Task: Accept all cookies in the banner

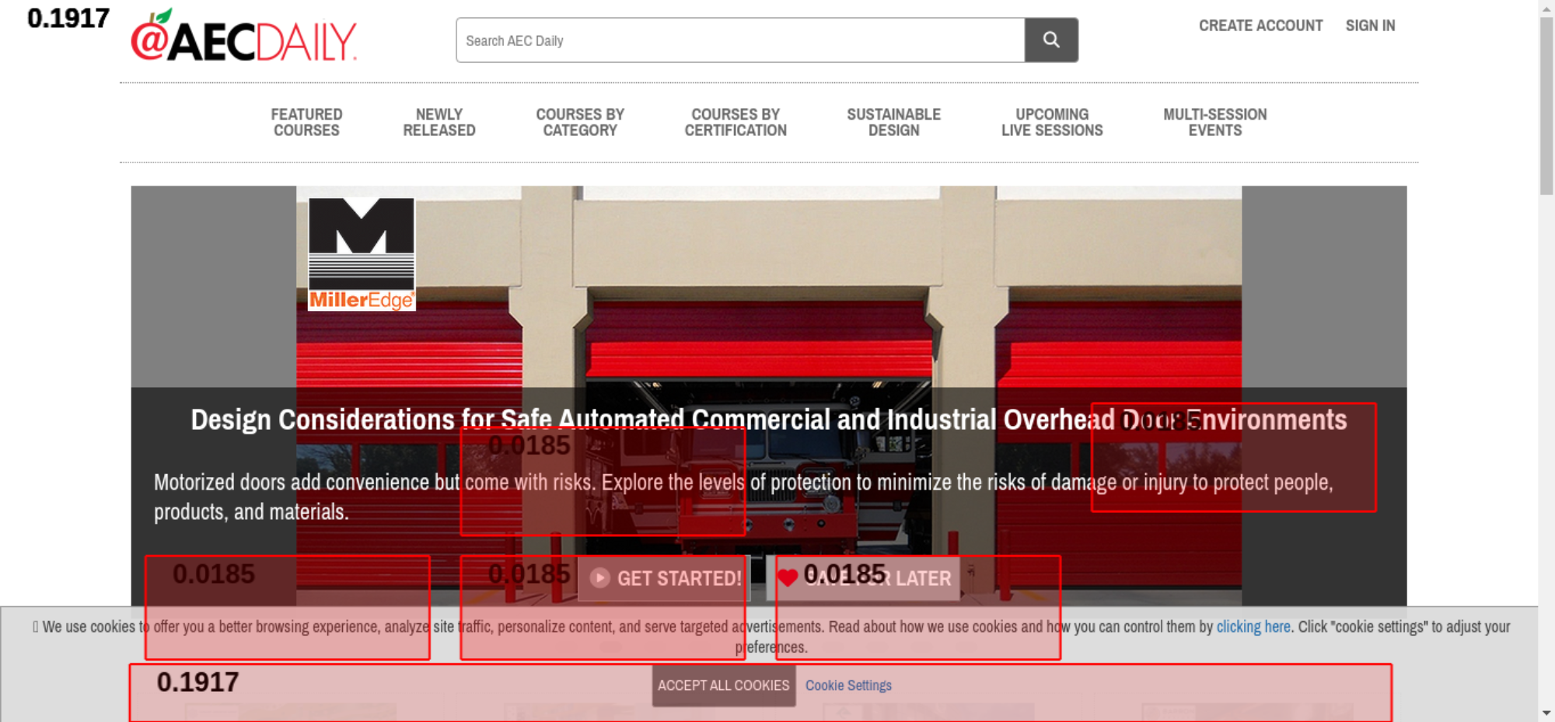Action: tap(723, 685)
